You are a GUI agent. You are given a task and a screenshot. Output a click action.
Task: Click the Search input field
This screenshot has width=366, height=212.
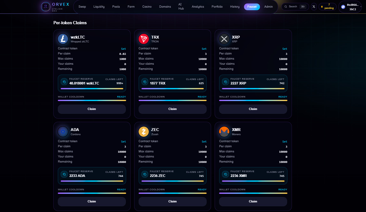coord(295,7)
